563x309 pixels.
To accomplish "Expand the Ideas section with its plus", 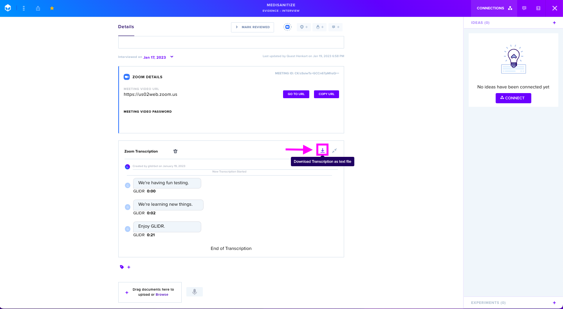I will pos(554,23).
